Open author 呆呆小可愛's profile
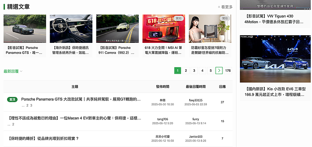The height and width of the screenshot is (147, 312). (162, 137)
